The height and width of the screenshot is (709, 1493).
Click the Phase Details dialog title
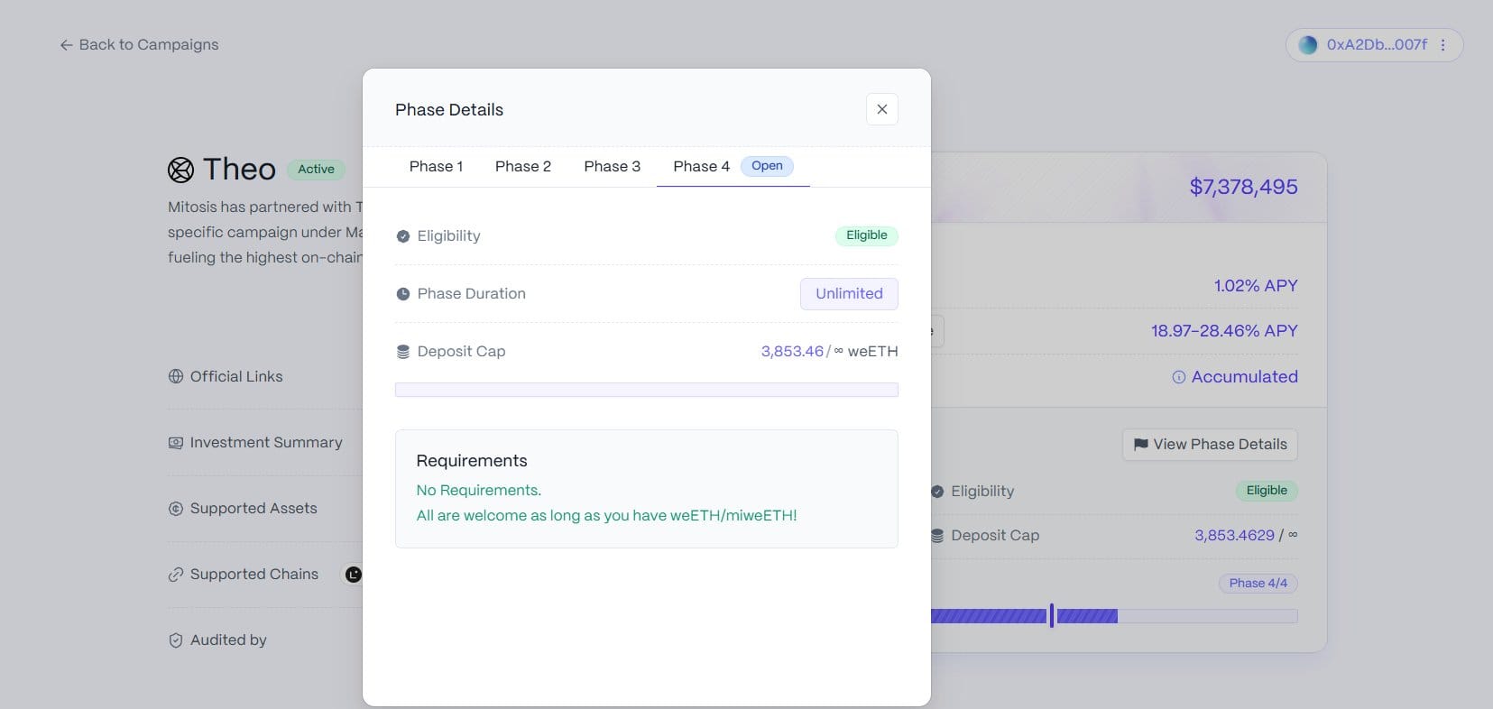449,110
